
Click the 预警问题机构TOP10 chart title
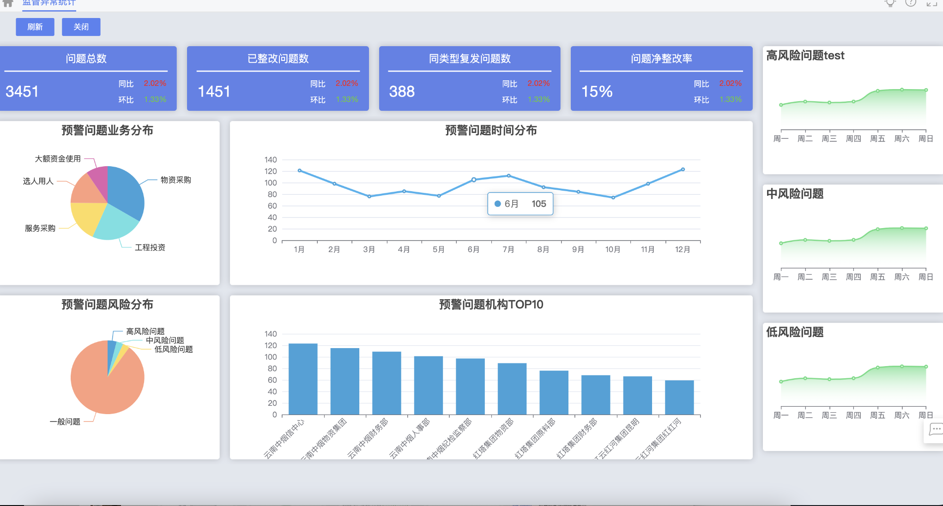pyautogui.click(x=491, y=304)
